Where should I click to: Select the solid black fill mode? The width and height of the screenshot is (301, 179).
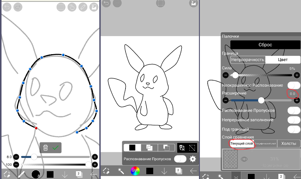[x=132, y=148]
